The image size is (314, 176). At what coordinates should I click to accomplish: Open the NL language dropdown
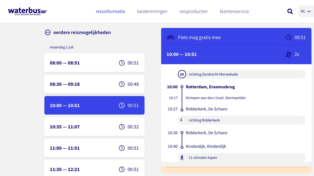pos(306,11)
